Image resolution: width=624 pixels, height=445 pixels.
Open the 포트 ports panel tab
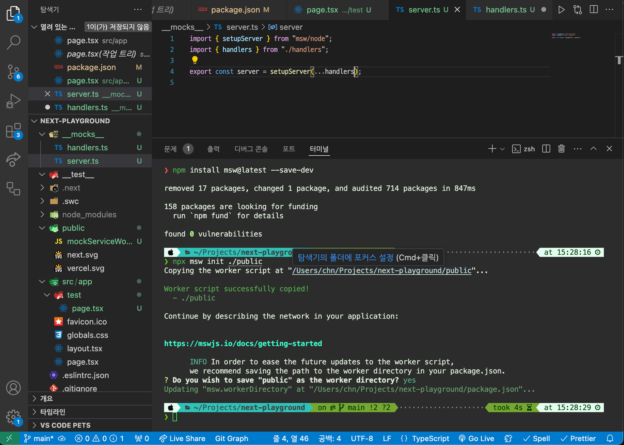pos(289,149)
